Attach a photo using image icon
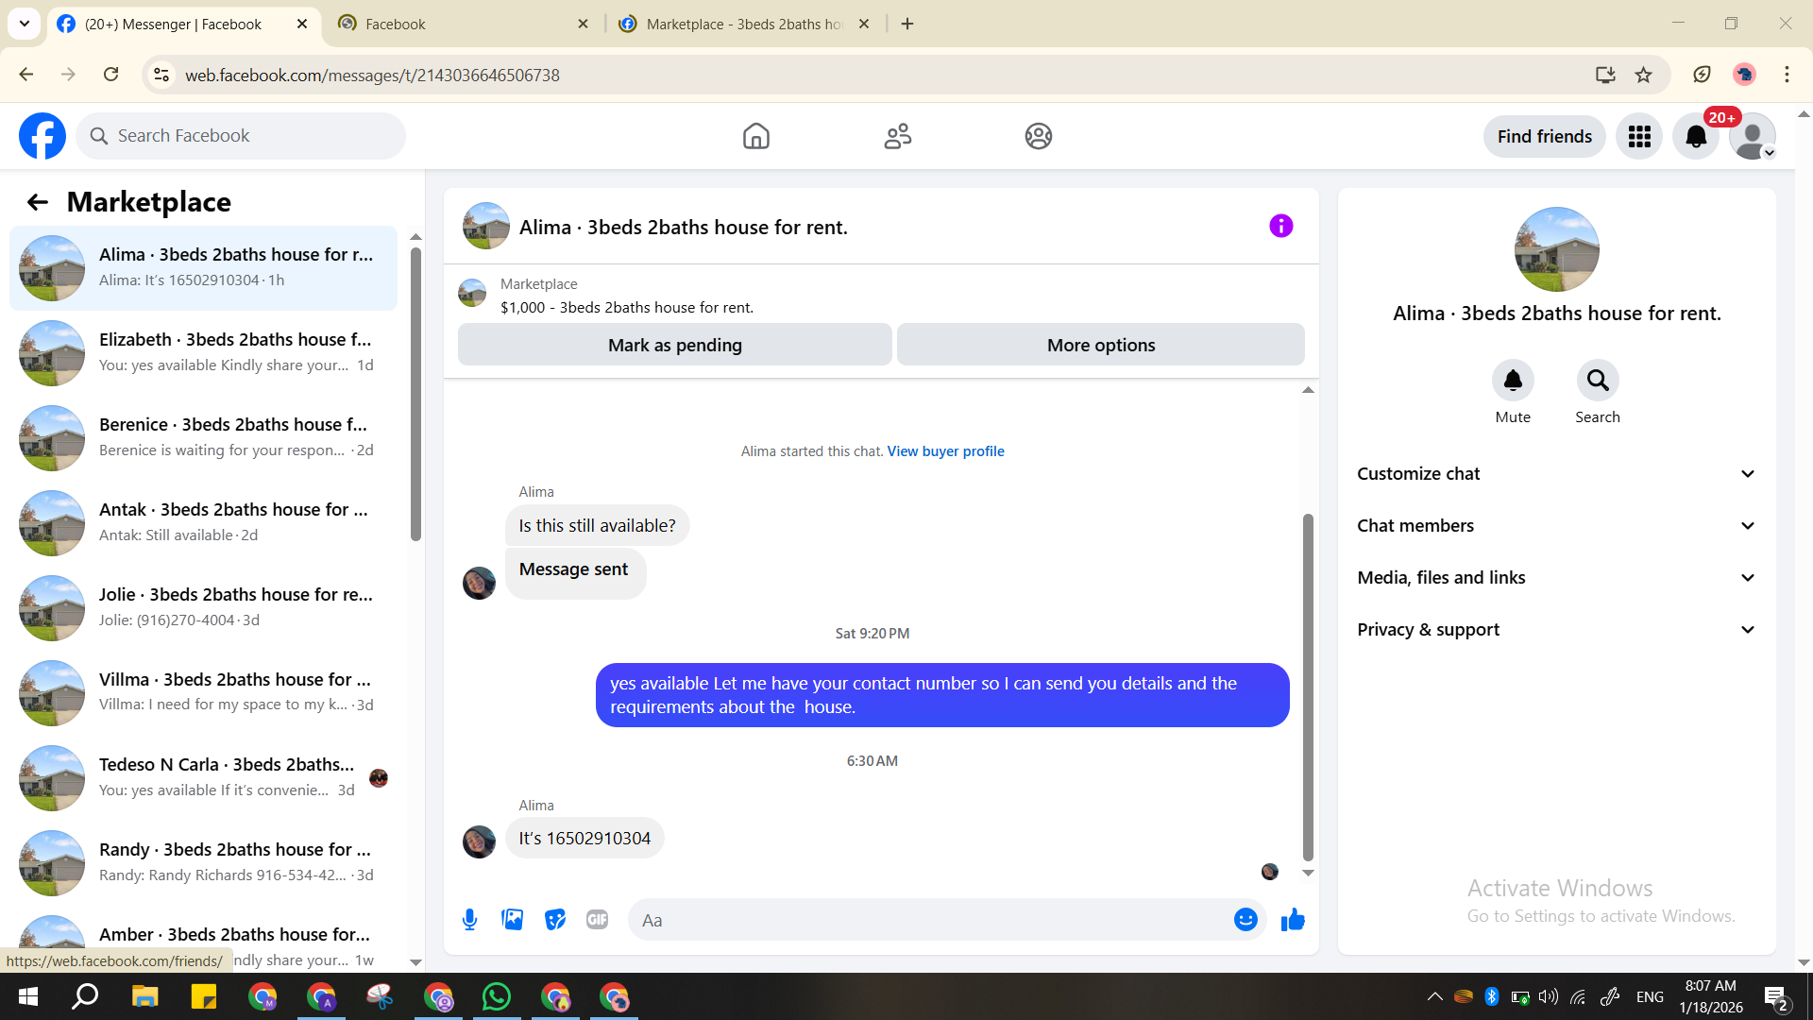 [512, 920]
